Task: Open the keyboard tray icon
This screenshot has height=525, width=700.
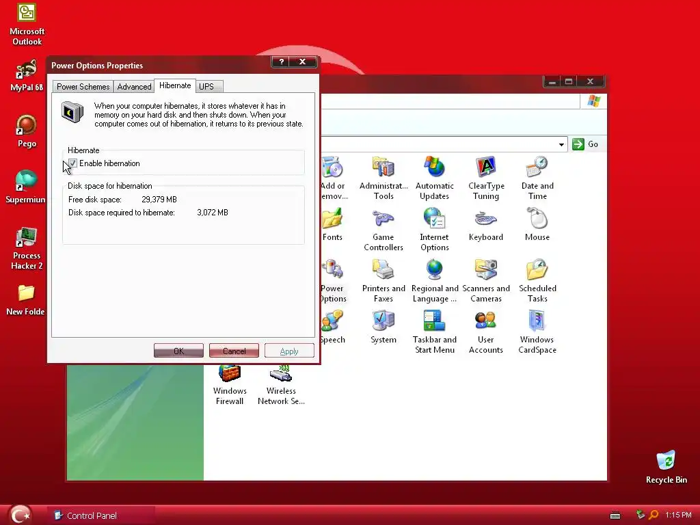Action: [615, 515]
